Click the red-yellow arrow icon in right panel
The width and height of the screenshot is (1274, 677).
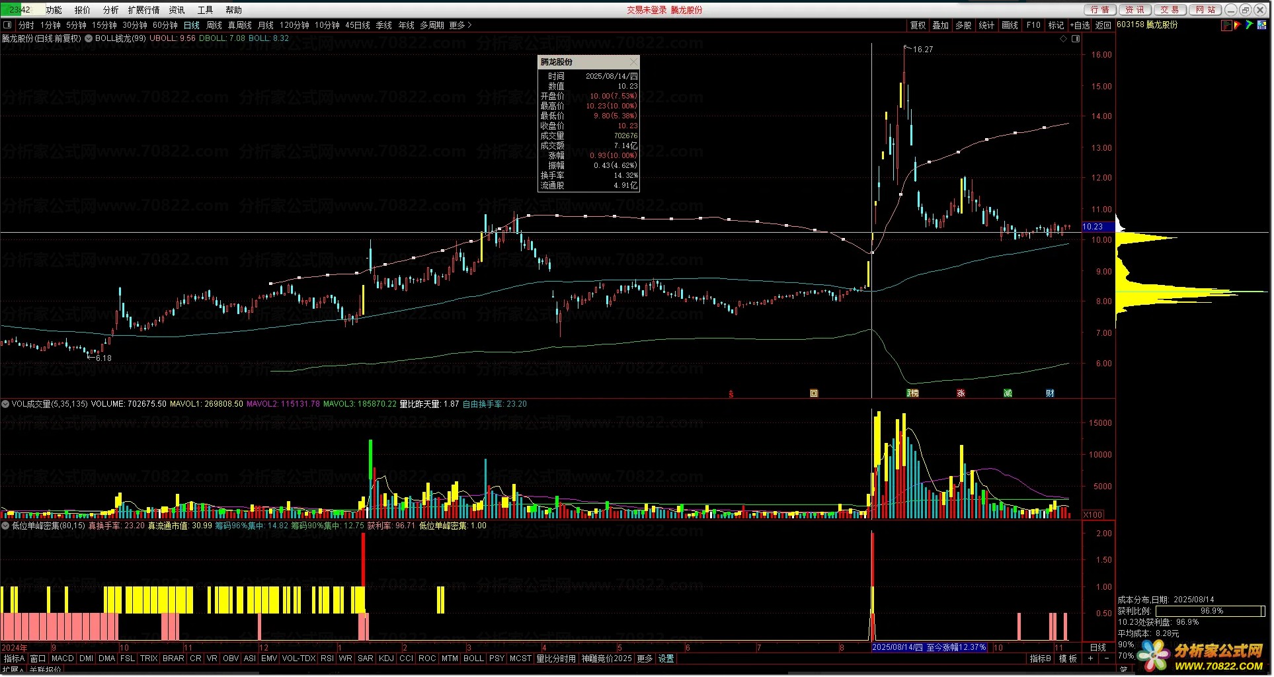[1238, 25]
